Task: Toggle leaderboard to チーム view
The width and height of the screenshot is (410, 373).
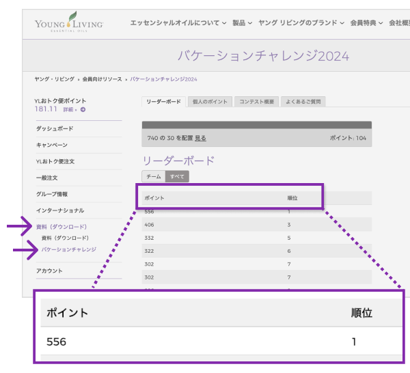Action: coord(154,176)
